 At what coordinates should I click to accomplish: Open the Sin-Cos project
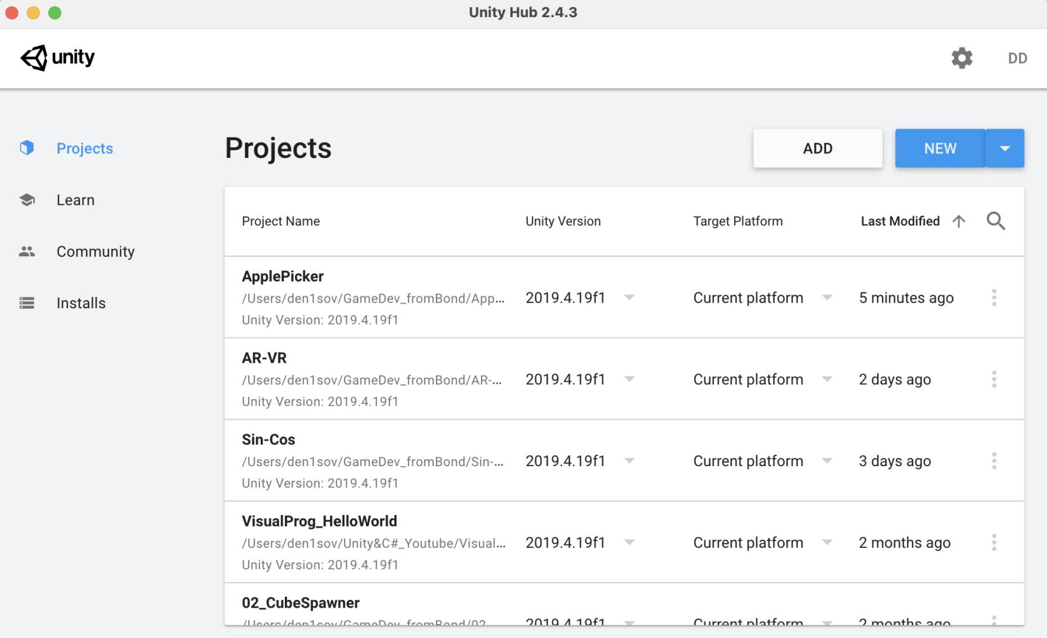(x=268, y=439)
